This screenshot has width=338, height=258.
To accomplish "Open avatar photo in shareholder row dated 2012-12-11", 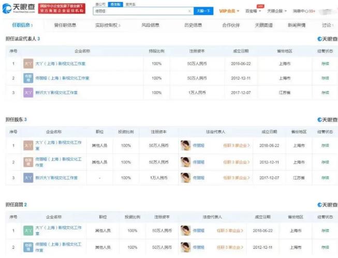I will click(186, 162).
